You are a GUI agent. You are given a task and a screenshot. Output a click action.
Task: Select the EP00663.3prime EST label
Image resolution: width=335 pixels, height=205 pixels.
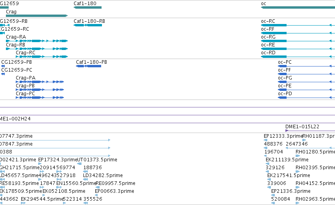coord(115,191)
